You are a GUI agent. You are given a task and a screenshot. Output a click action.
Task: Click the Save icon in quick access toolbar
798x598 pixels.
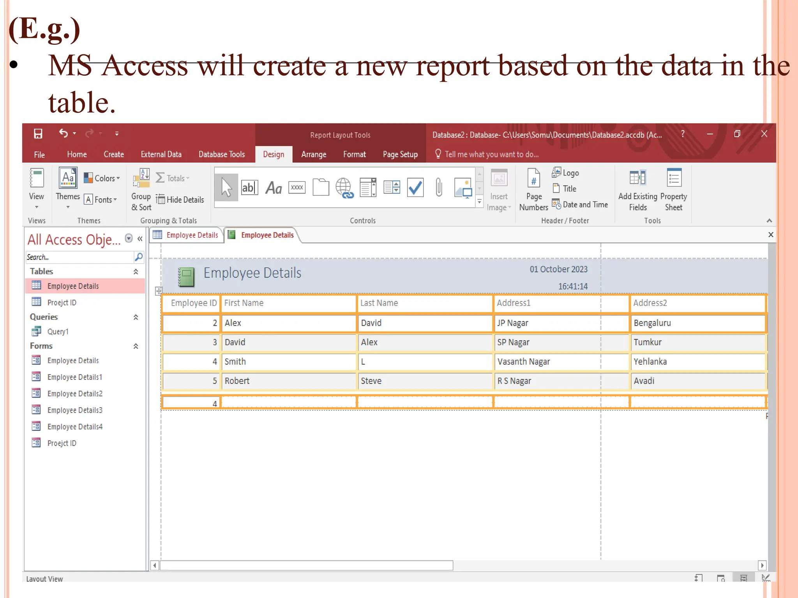tap(38, 134)
